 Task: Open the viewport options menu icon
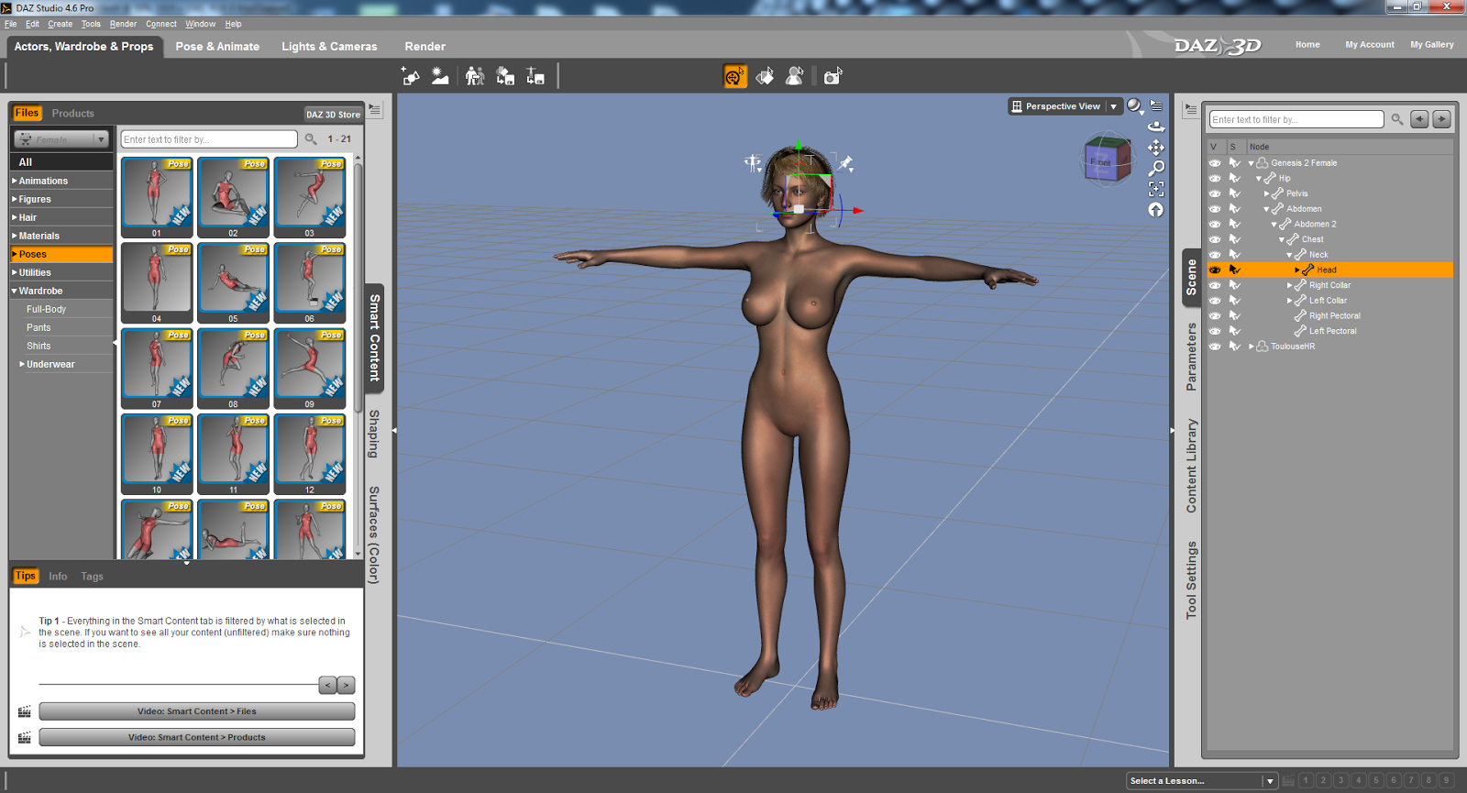[1156, 106]
